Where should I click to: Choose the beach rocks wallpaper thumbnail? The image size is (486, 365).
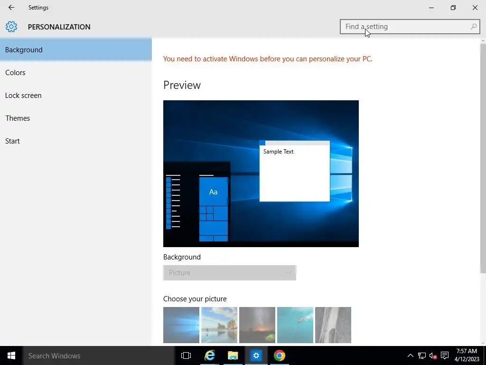(219, 325)
